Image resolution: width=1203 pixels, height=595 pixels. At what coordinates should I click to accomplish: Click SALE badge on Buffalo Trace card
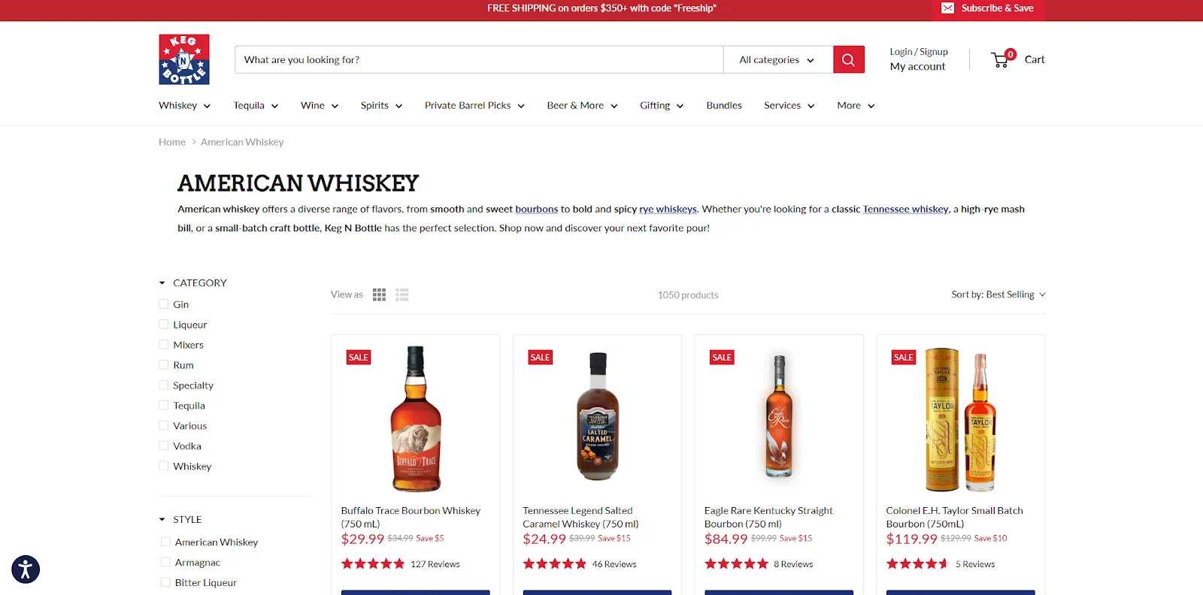(359, 358)
